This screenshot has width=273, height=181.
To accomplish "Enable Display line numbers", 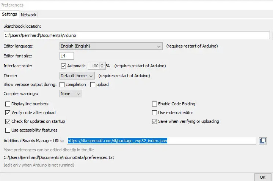I will (8, 104).
